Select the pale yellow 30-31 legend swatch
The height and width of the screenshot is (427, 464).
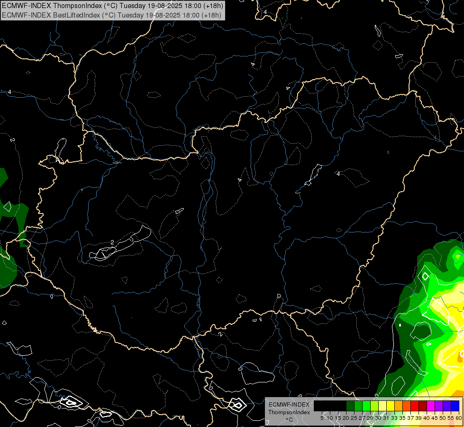click(x=382, y=406)
